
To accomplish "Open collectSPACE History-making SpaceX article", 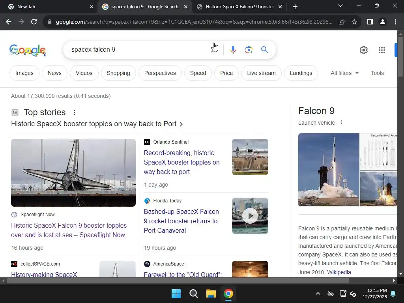I will tap(44, 275).
